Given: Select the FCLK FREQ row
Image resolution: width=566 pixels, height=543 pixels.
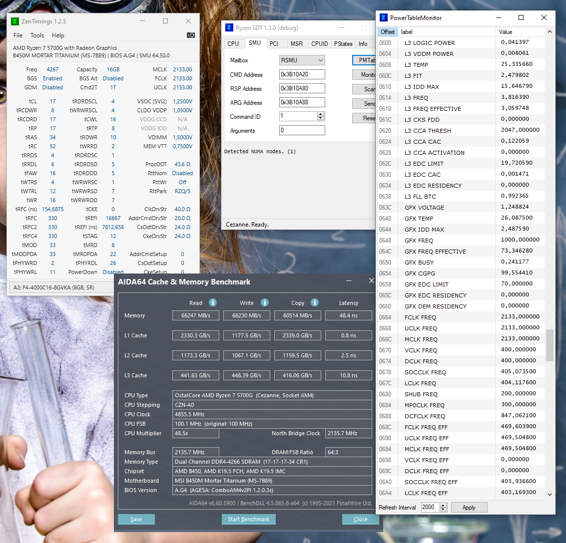Looking at the screenshot, I should pos(461,317).
